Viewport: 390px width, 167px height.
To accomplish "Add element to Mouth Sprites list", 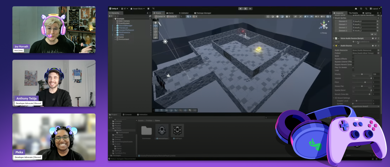I will (372, 34).
